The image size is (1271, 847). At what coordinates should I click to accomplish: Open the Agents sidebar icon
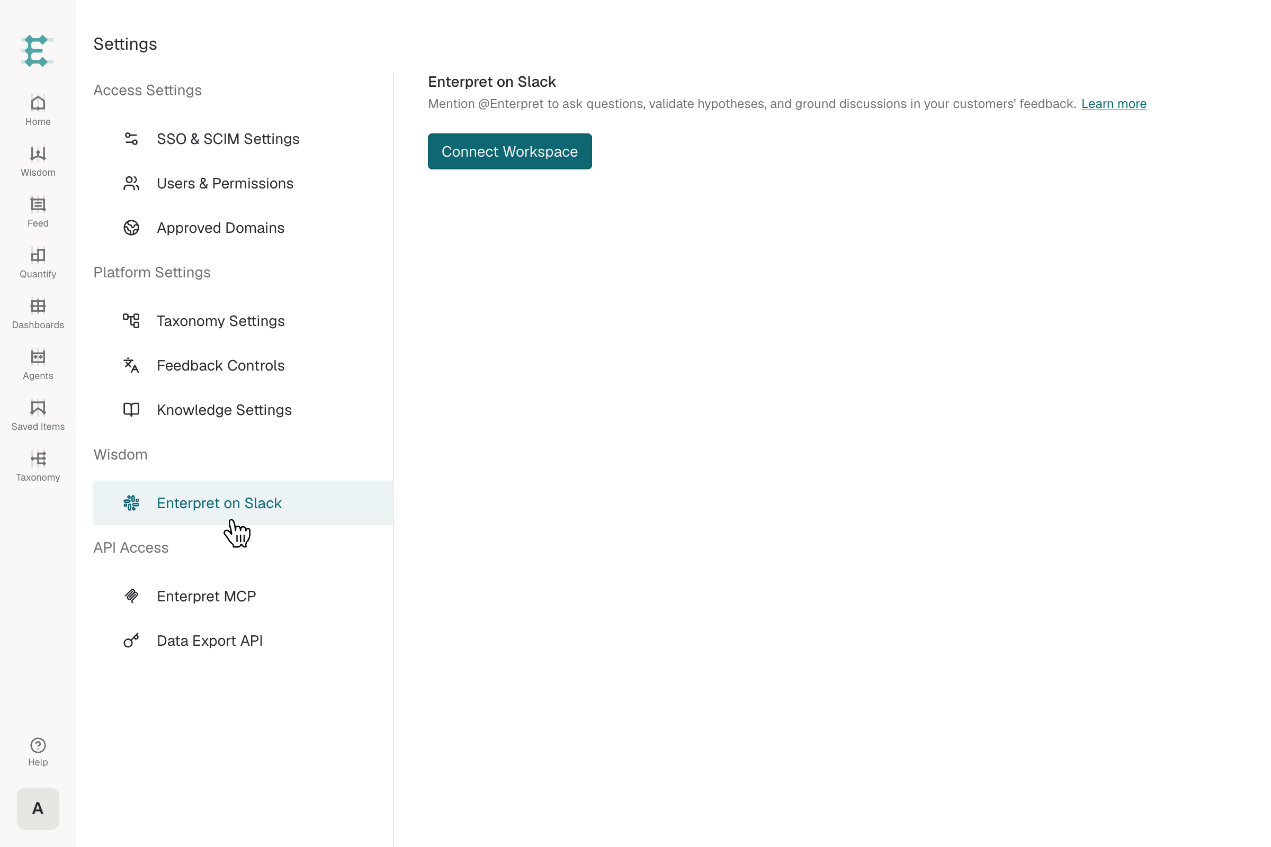38,356
